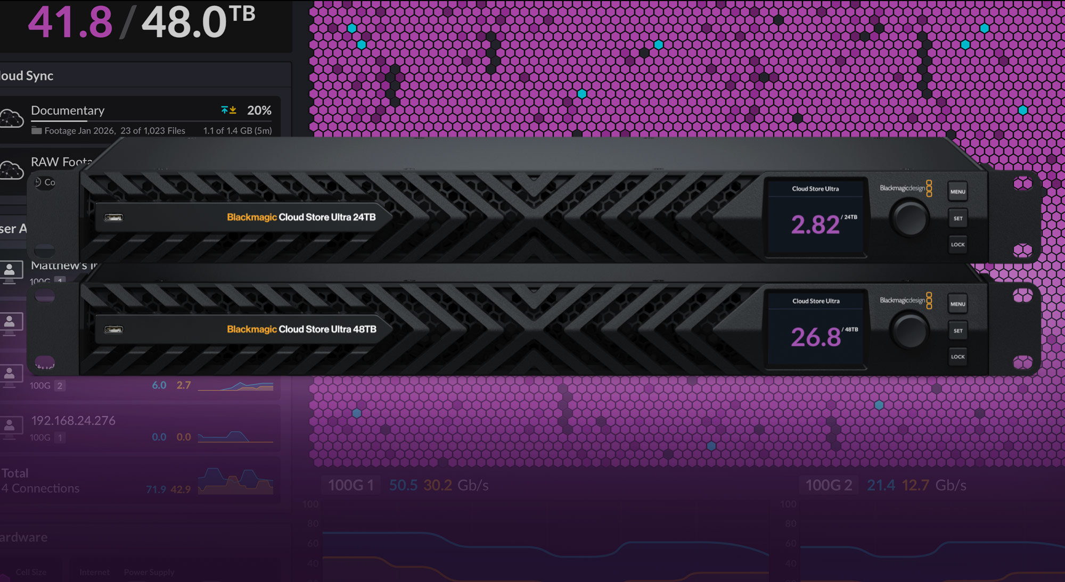Click SET button on 24TB unit
1065x582 pixels.
[x=957, y=219]
